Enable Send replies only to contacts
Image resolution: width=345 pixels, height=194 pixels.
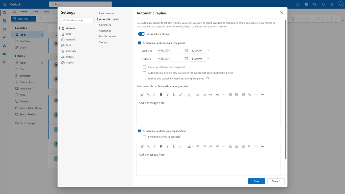click(145, 137)
